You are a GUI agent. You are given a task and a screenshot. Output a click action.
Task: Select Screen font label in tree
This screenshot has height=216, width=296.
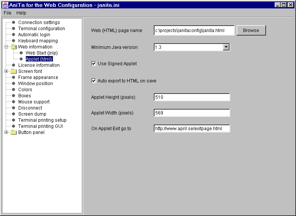point(30,71)
